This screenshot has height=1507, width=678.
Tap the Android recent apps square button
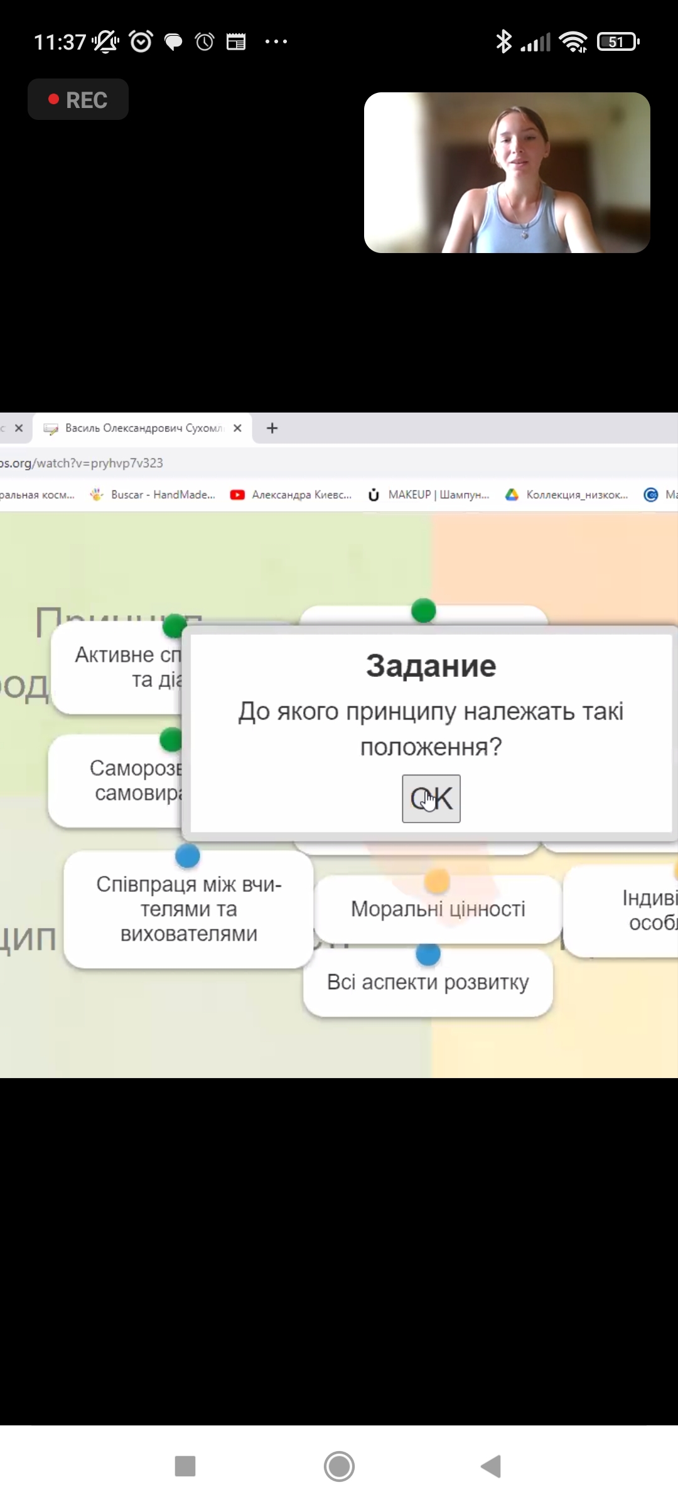(185, 1467)
